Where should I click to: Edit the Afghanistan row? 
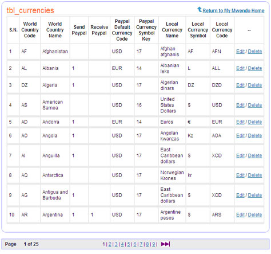[x=240, y=52]
